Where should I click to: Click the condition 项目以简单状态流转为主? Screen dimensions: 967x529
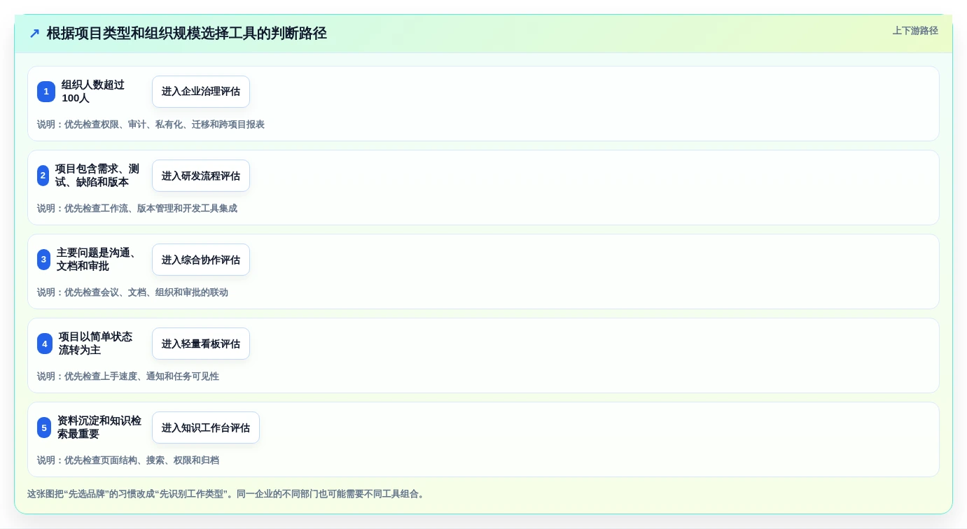[x=95, y=344]
